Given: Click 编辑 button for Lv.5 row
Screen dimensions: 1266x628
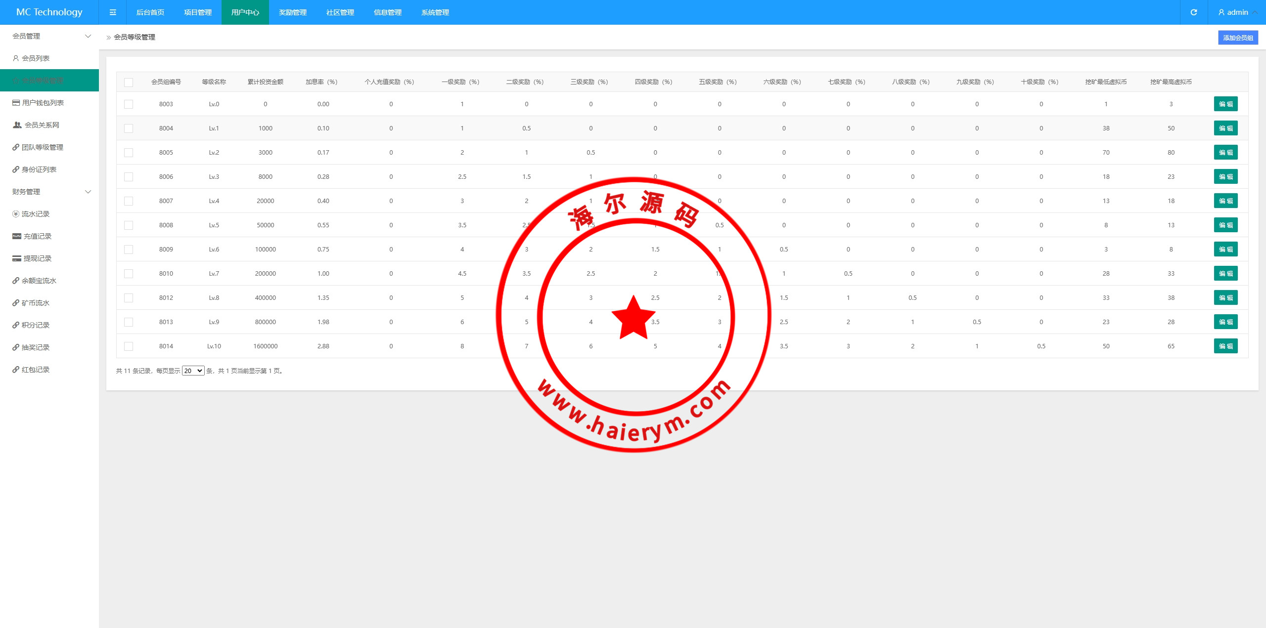Looking at the screenshot, I should (x=1225, y=225).
